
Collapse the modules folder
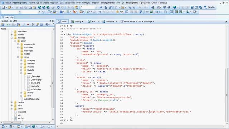(x=12, y=38)
